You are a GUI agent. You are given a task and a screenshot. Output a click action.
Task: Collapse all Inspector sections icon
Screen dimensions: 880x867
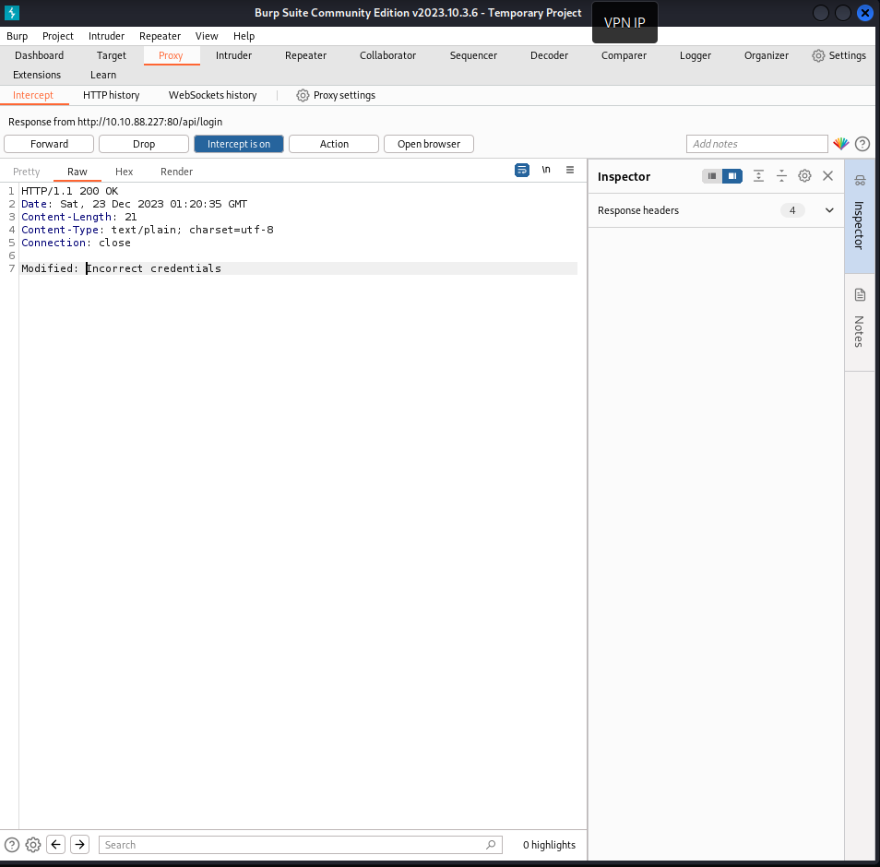782,176
